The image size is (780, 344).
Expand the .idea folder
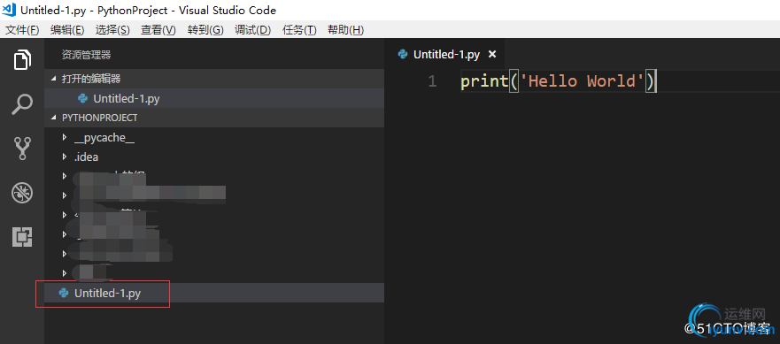point(64,157)
